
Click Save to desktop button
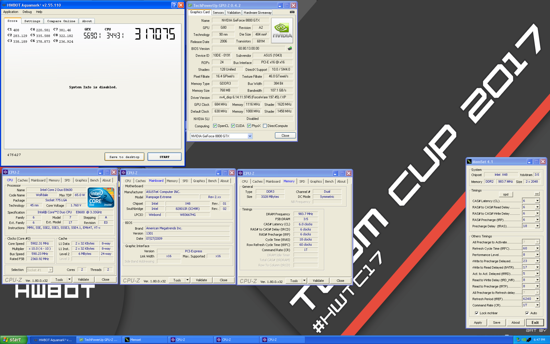coord(124,157)
